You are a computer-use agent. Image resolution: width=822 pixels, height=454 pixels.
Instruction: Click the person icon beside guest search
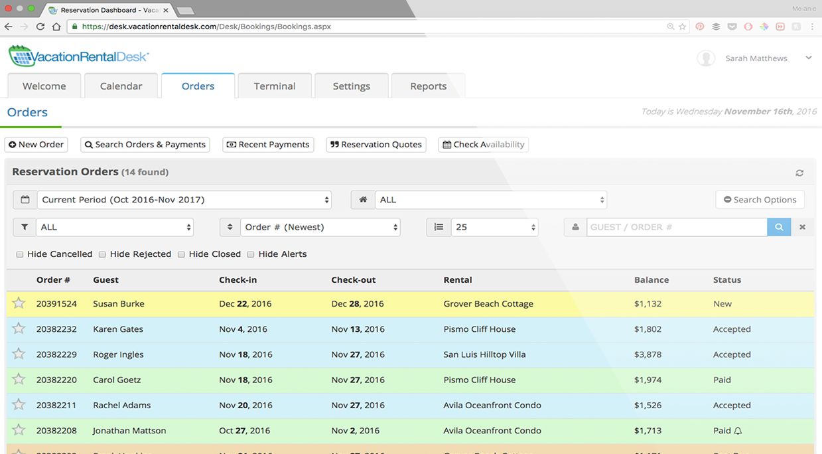(x=575, y=227)
